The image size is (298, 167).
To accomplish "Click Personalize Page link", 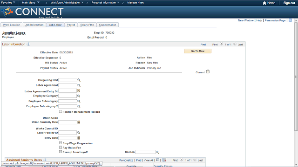I will (275, 20).
